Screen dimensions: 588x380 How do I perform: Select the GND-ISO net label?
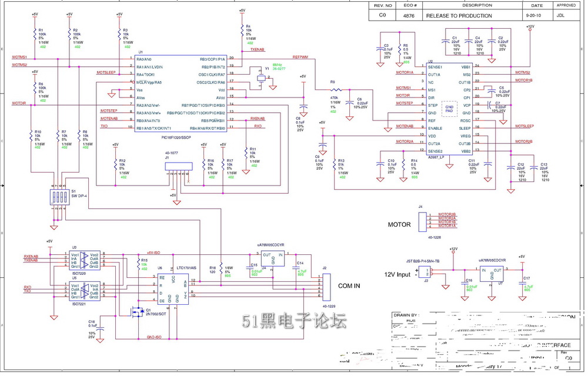[154, 337]
